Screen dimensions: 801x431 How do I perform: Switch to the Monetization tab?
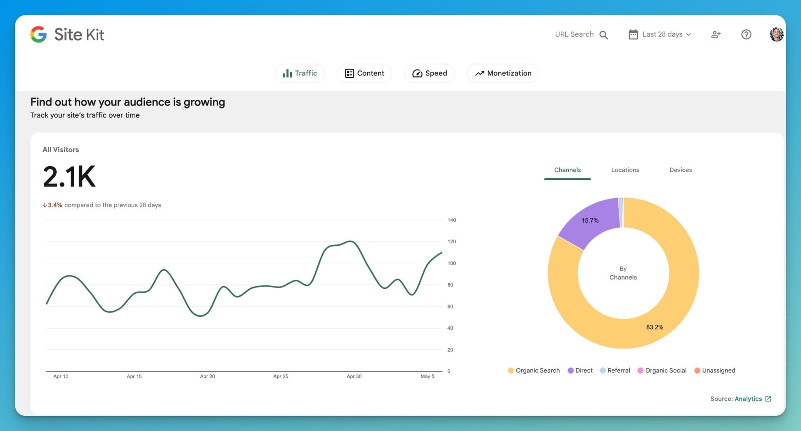point(503,73)
